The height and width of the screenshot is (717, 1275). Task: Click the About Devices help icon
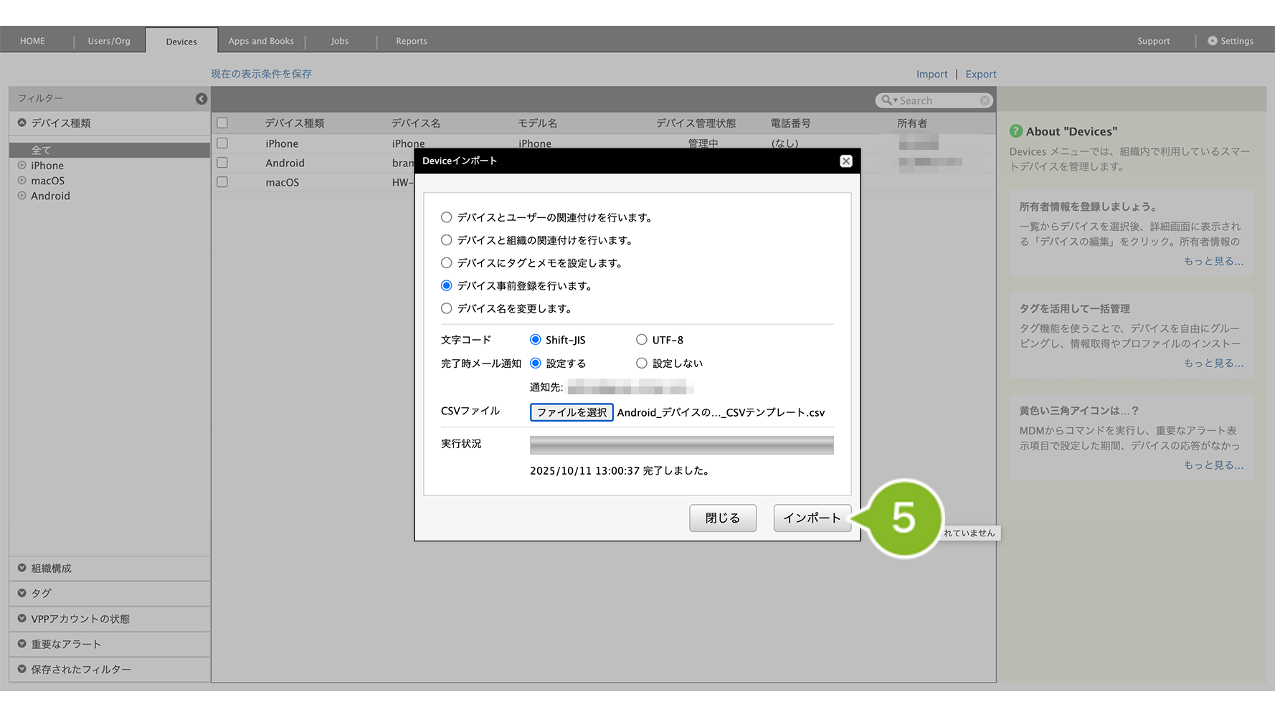(x=1015, y=131)
